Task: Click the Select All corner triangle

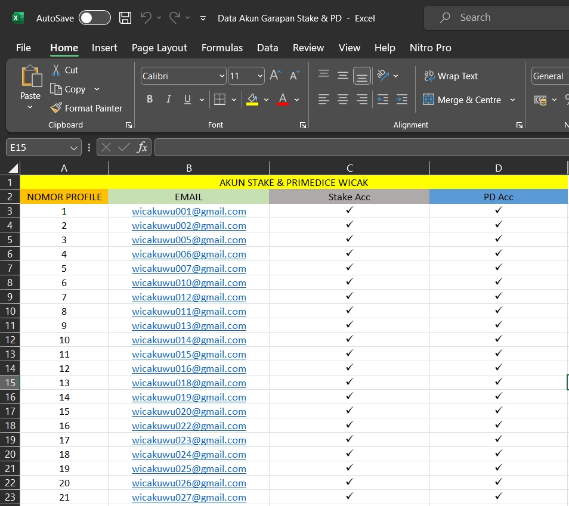Action: [x=13, y=168]
